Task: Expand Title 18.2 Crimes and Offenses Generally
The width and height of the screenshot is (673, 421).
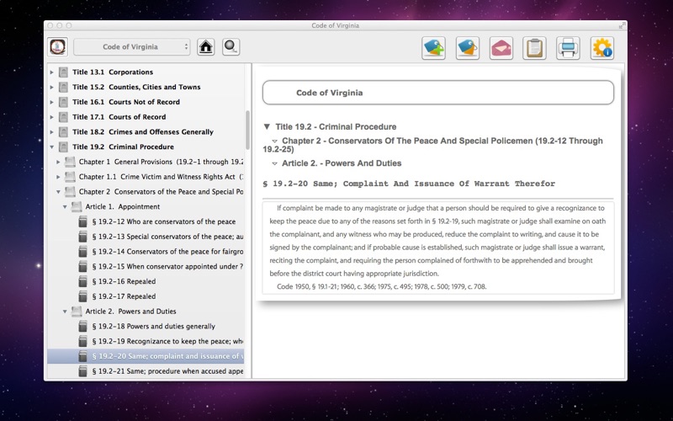Action: click(x=52, y=132)
